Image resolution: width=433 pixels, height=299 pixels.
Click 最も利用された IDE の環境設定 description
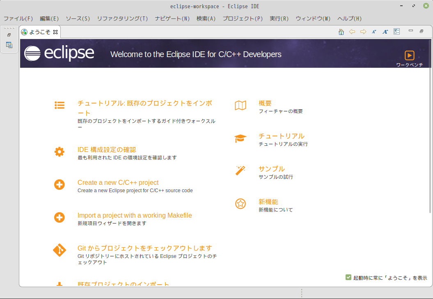[x=127, y=158]
